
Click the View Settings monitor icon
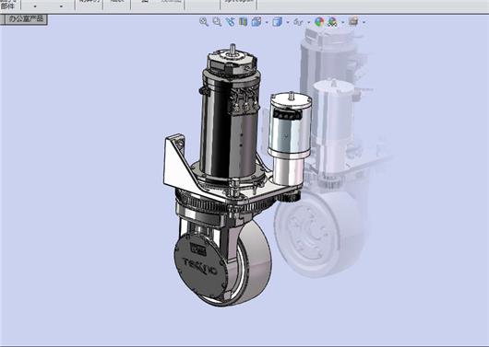coord(353,21)
